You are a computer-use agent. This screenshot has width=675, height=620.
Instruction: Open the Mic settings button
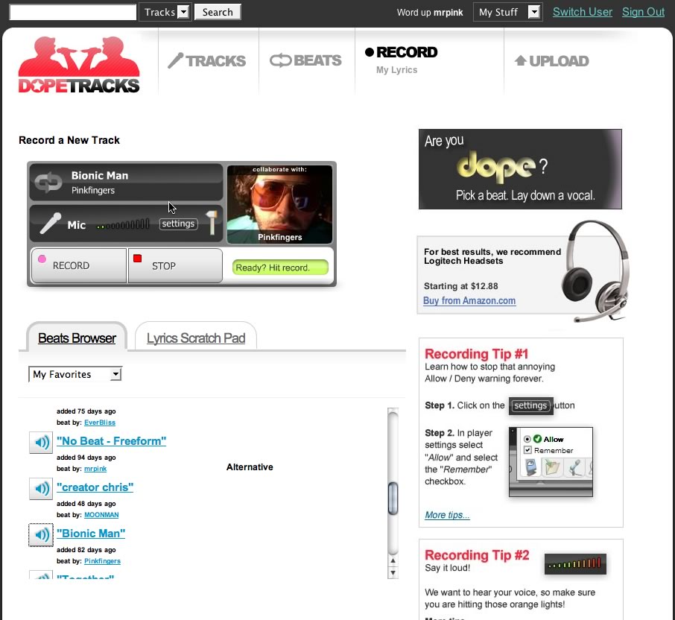[x=178, y=224]
